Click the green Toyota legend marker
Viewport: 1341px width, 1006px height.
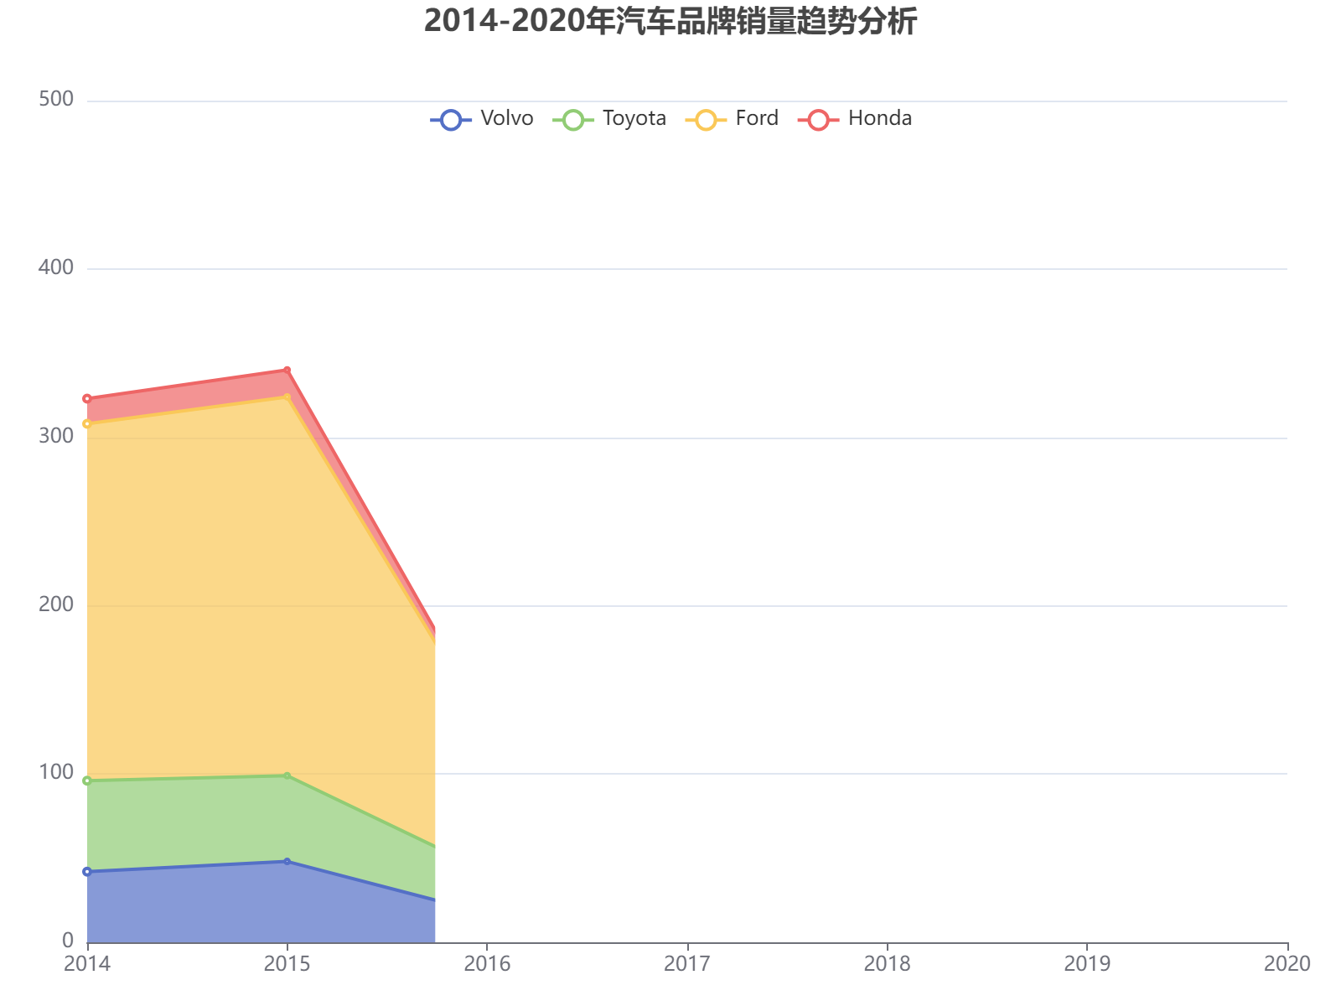pos(573,120)
